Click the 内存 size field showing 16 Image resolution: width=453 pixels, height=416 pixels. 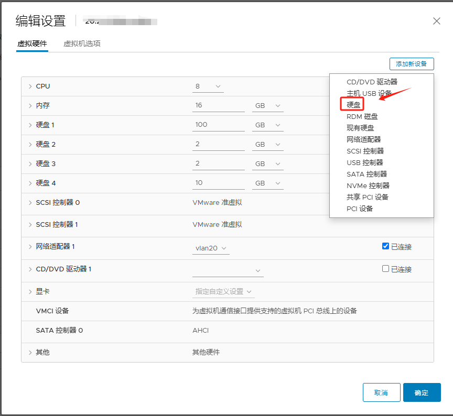click(219, 106)
